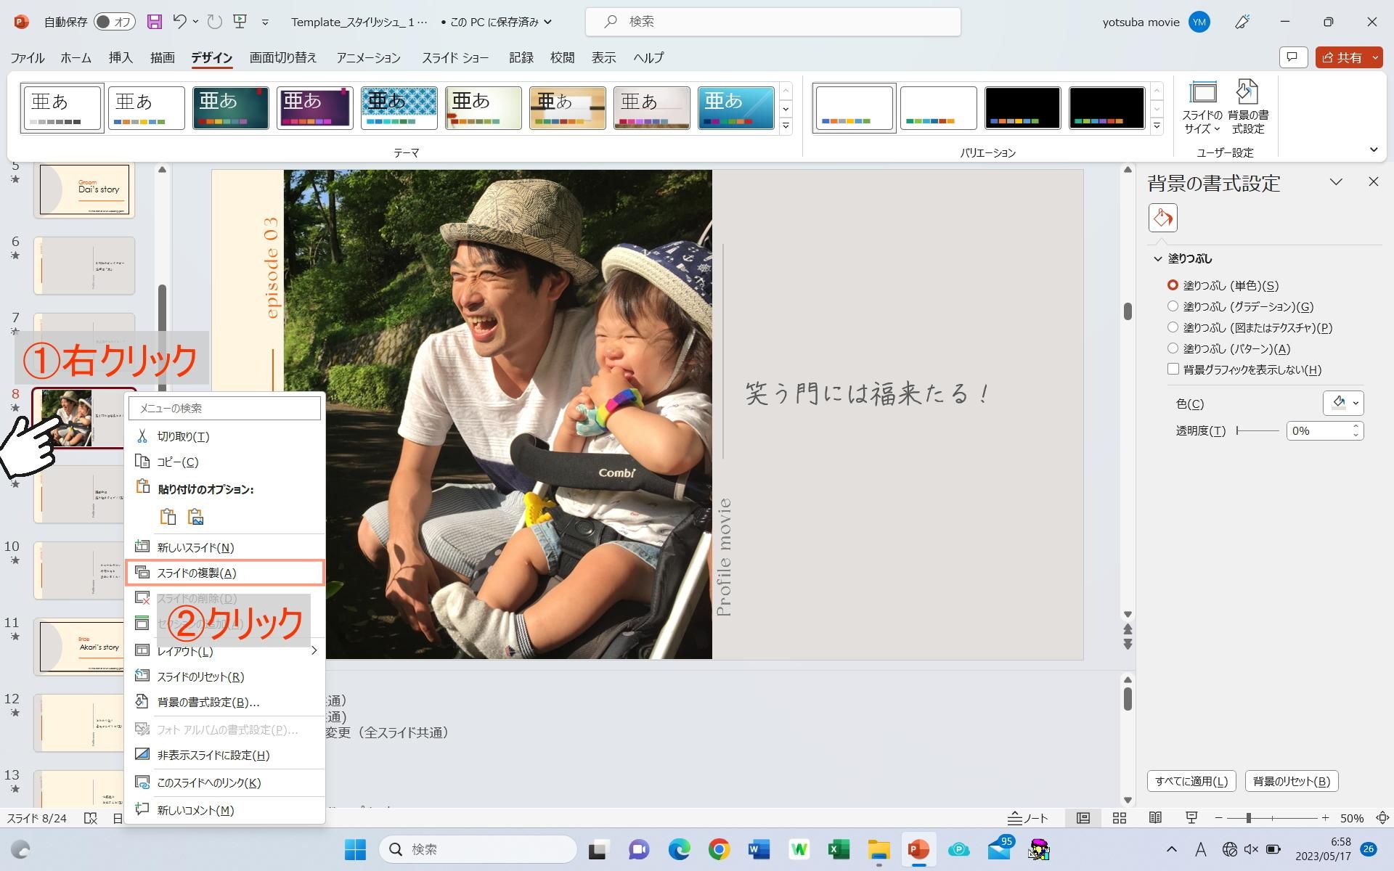This screenshot has height=871, width=1394.
Task: Select slide 5 Dai's story thumbnail
Action: (x=84, y=189)
